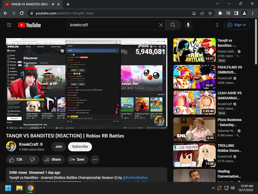258x194 pixels.
Task: Click '398K views Streamed 1 day ago' text
Action: point(35,173)
